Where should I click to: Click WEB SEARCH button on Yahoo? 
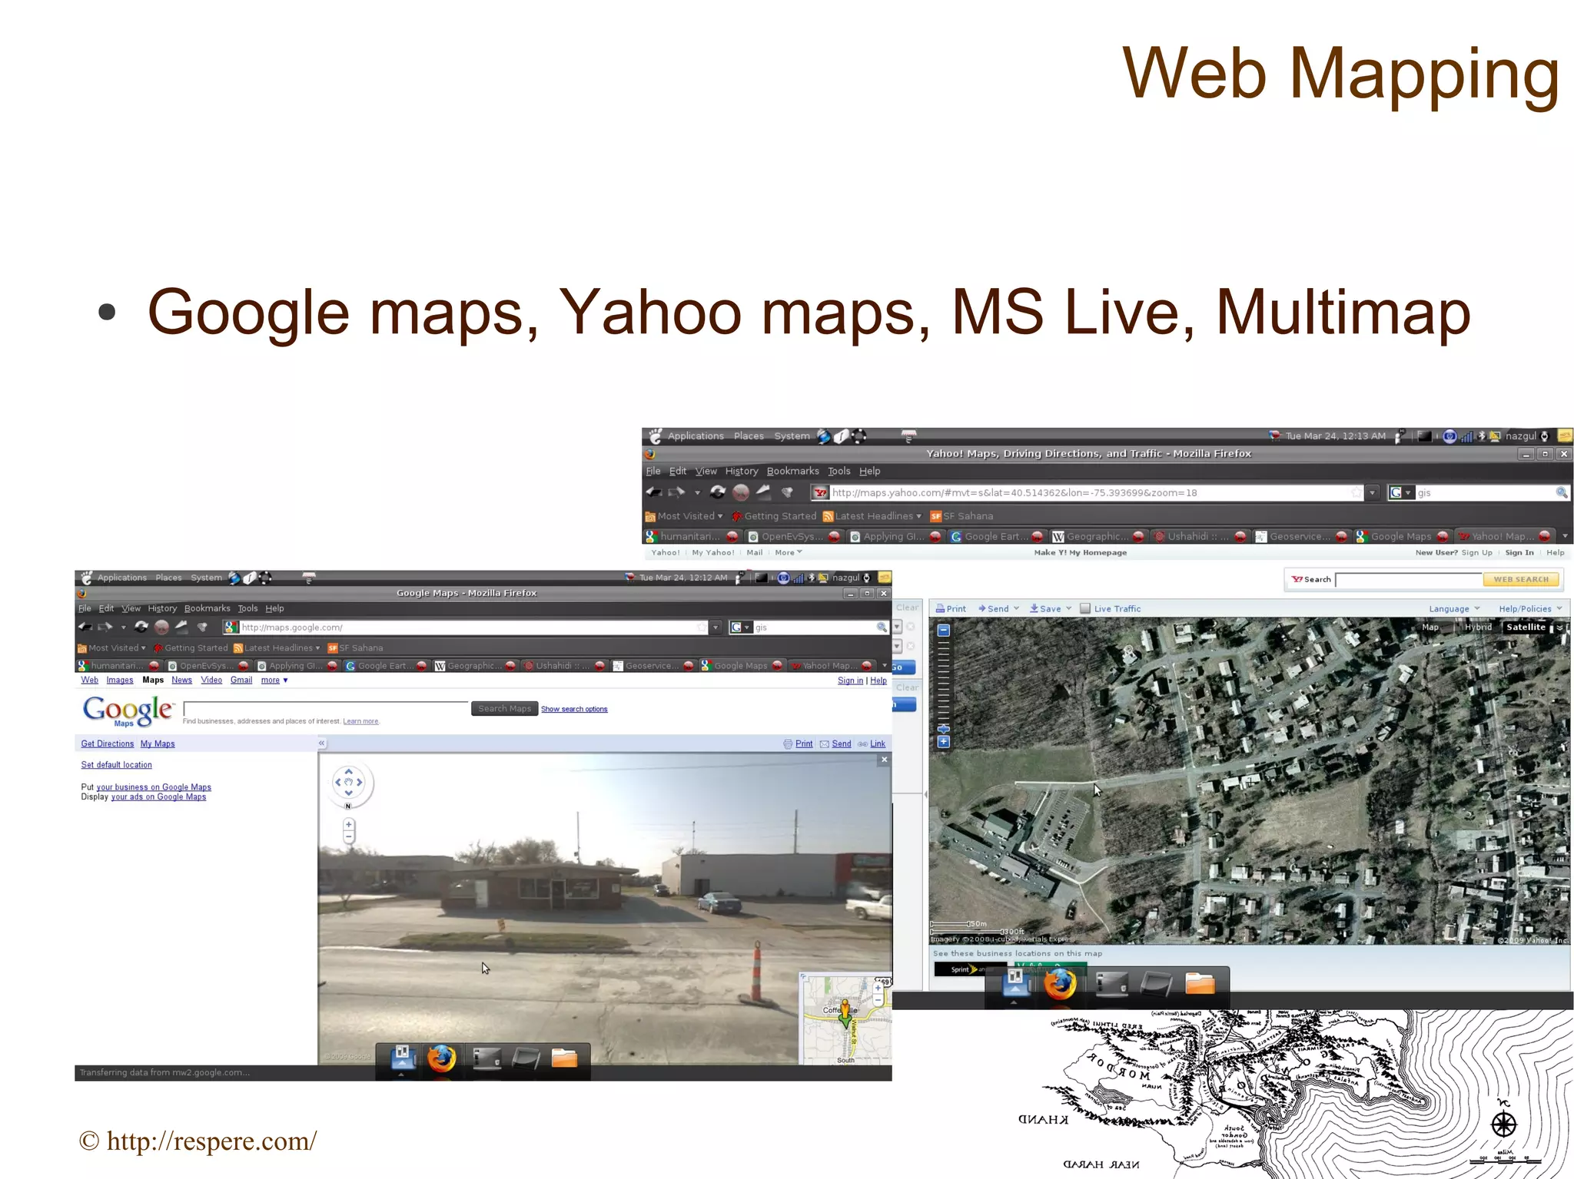point(1521,579)
